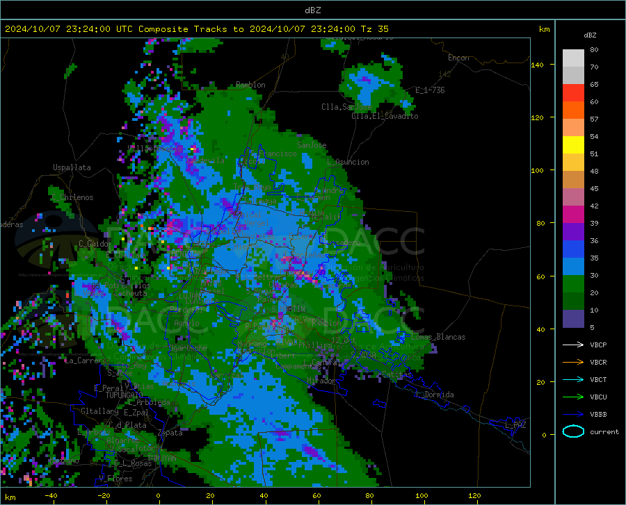Click the 'Catitas' place label on map

tap(397, 374)
